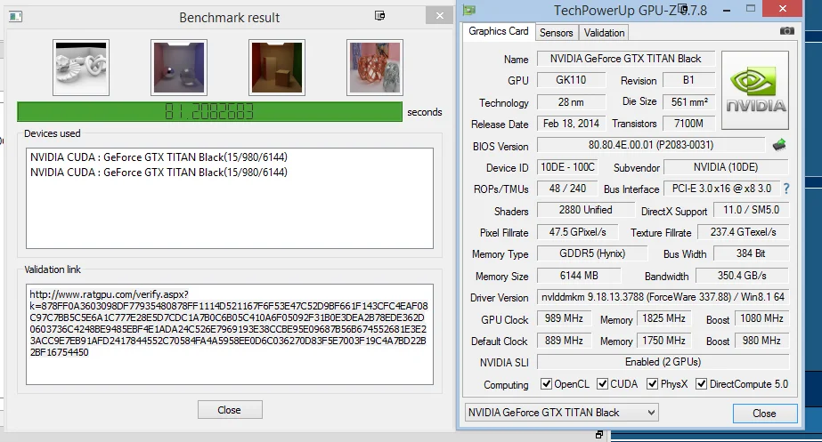Switch to the Validation tab
822x442 pixels.
(x=604, y=33)
